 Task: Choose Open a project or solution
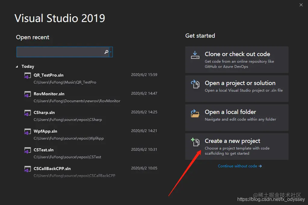coord(237,89)
